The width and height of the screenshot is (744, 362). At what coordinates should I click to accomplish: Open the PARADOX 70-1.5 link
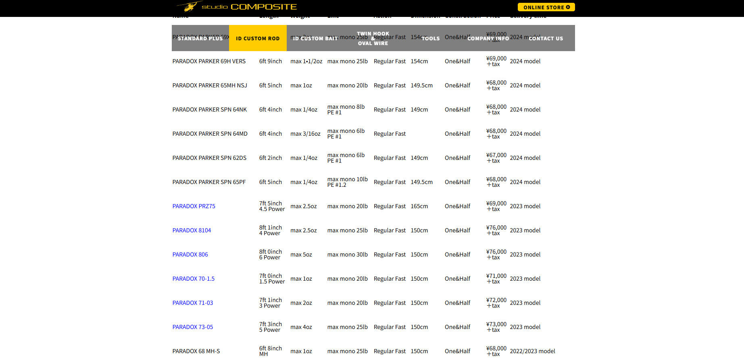(194, 279)
